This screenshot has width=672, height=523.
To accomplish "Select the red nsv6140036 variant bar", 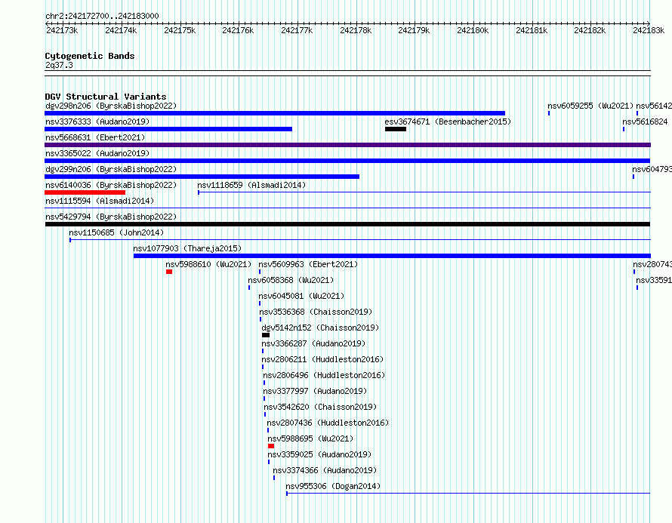I will point(85,192).
